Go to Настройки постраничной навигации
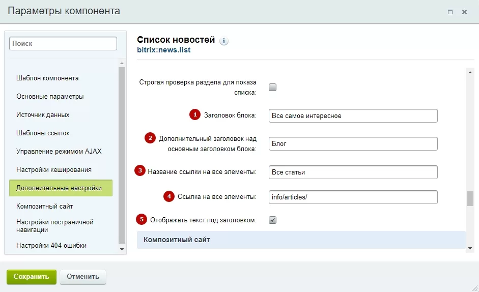 click(x=54, y=226)
